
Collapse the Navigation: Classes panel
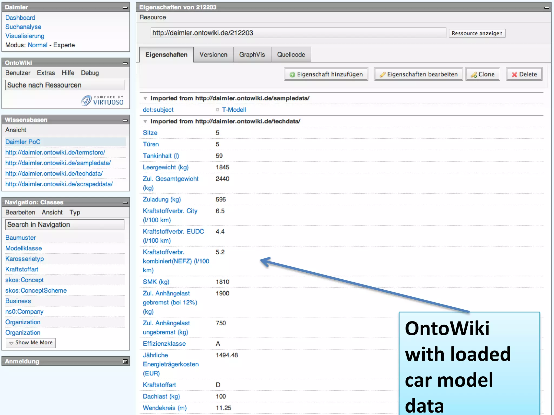pyautogui.click(x=125, y=203)
